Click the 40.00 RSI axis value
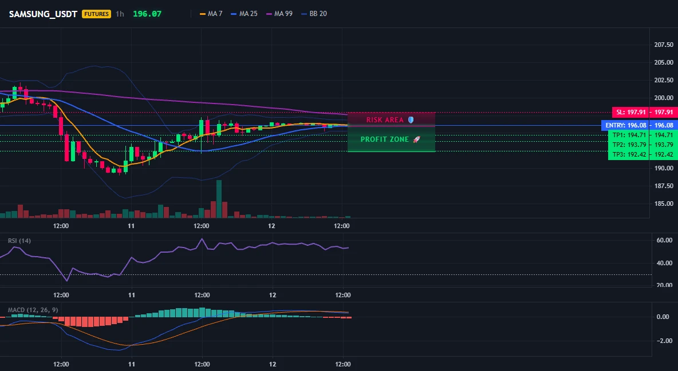Viewport: 678px width, 371px height. click(x=665, y=263)
